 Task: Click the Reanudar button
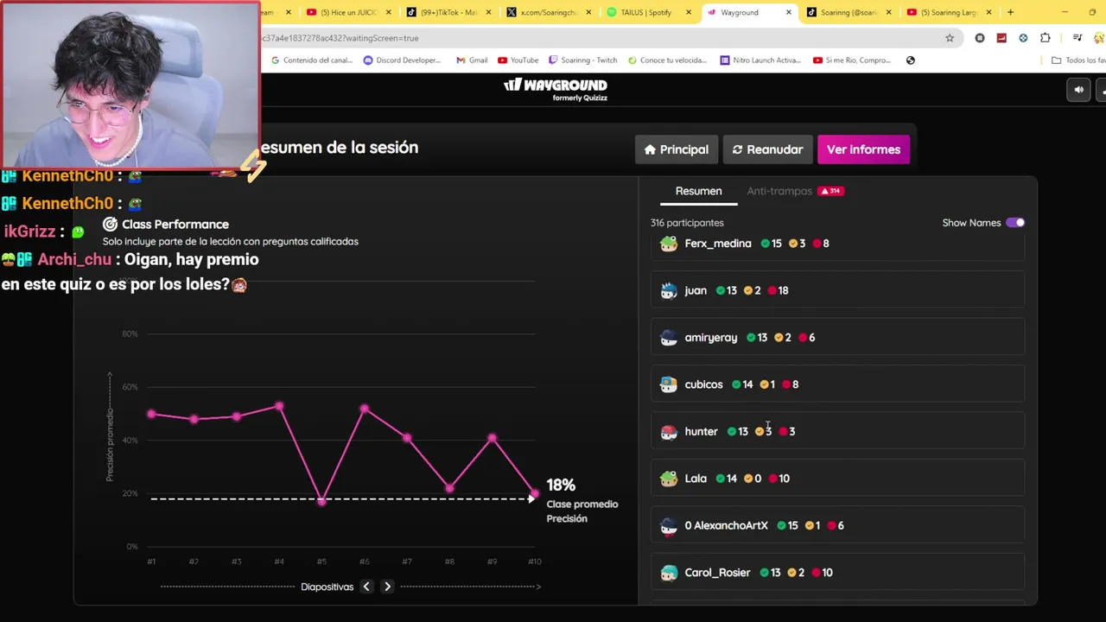click(767, 149)
